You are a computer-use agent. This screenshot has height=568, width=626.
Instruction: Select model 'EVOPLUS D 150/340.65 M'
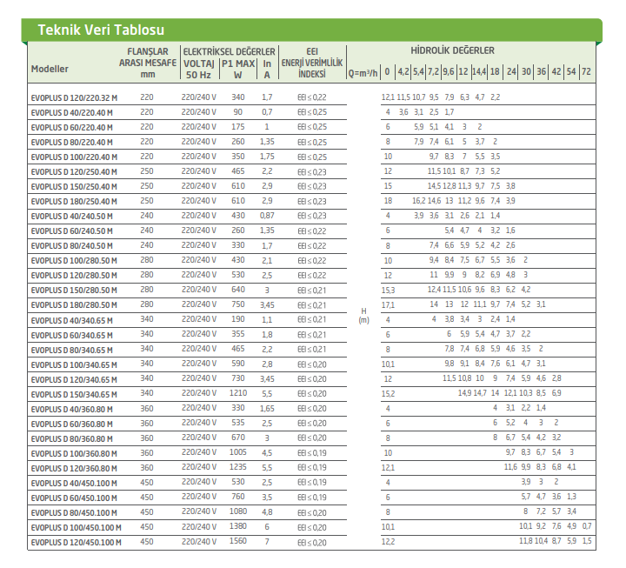point(74,394)
